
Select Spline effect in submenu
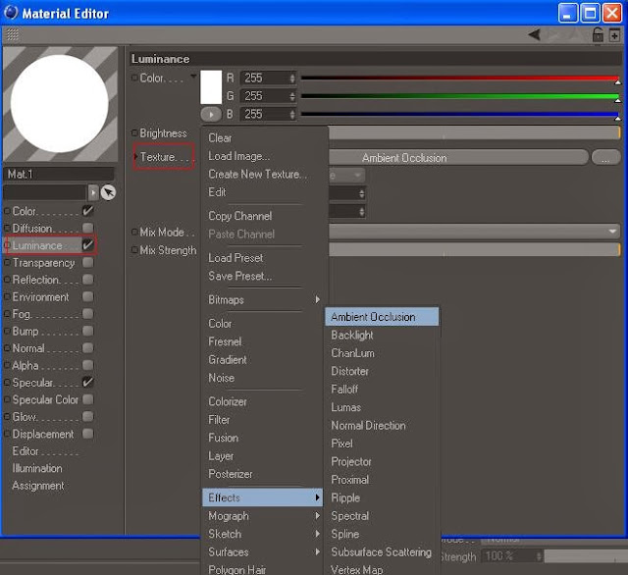(x=344, y=534)
